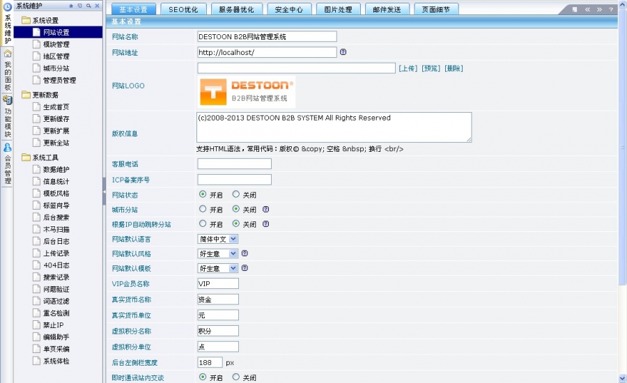Click the 后台左侧栏宽度 input field
627x383 pixels.
click(x=210, y=362)
